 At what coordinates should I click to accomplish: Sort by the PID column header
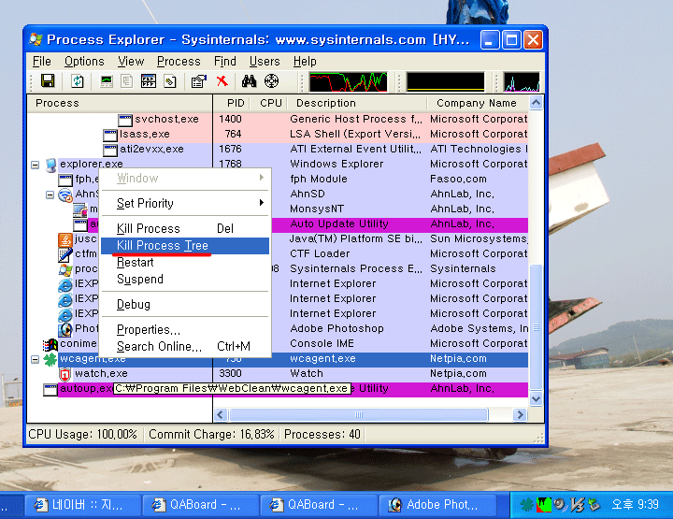[x=231, y=103]
